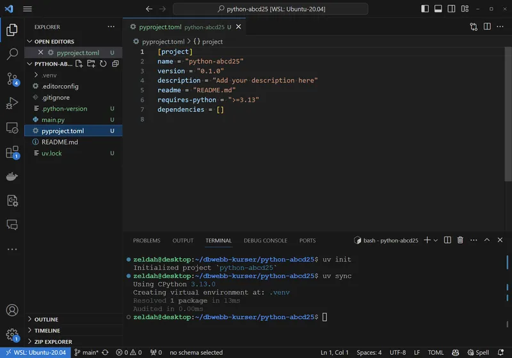This screenshot has width=512, height=358.
Task: Open the hamburger application menu
Action: pyautogui.click(x=28, y=9)
